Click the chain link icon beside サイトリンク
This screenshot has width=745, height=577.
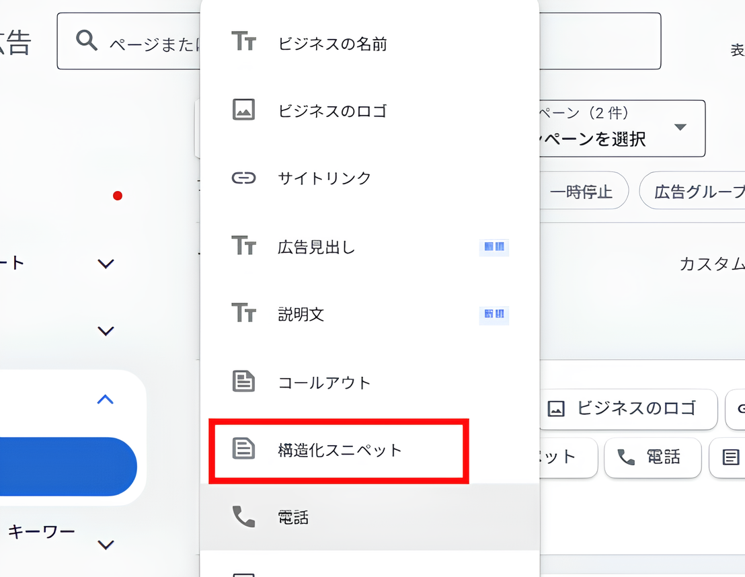coord(244,178)
